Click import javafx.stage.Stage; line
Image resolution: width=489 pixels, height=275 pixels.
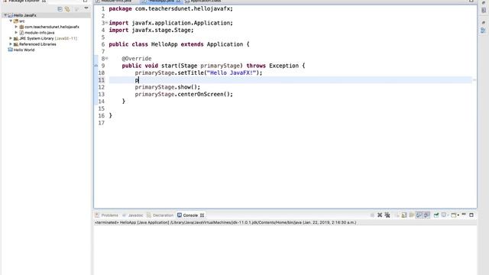point(151,31)
